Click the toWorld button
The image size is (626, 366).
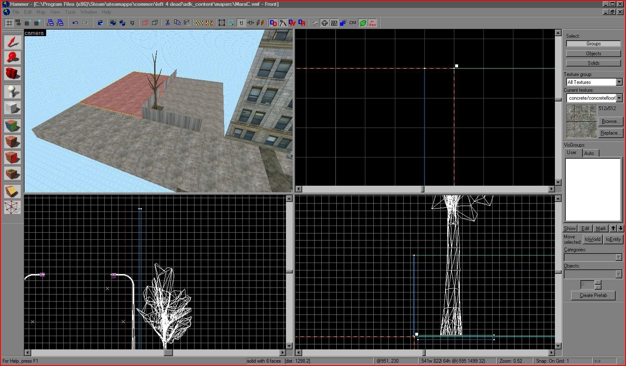pos(592,239)
